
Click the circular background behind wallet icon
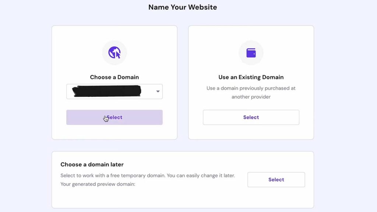[251, 53]
